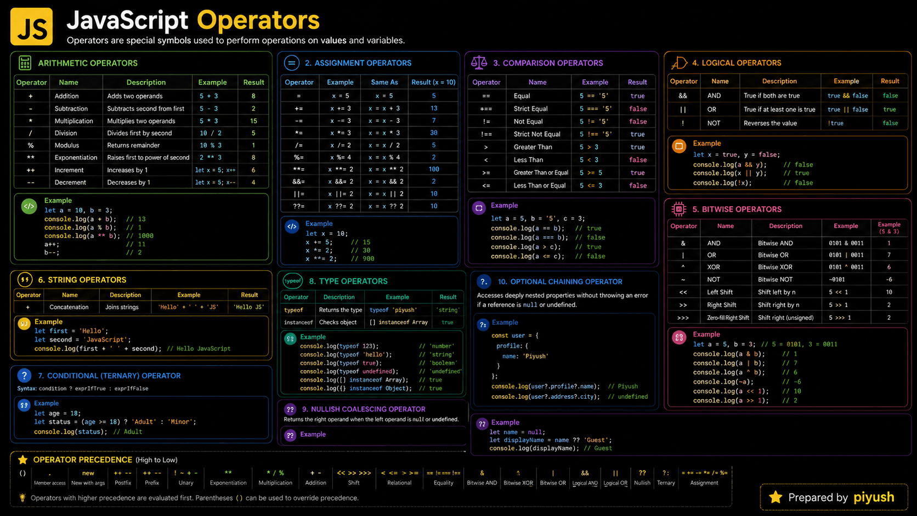Click the '3. COMPARISON OPERATORS' heading
Screen dimensions: 917x516
pyautogui.click(x=548, y=63)
